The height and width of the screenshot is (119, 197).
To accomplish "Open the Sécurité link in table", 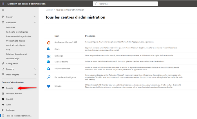I will (58, 86).
